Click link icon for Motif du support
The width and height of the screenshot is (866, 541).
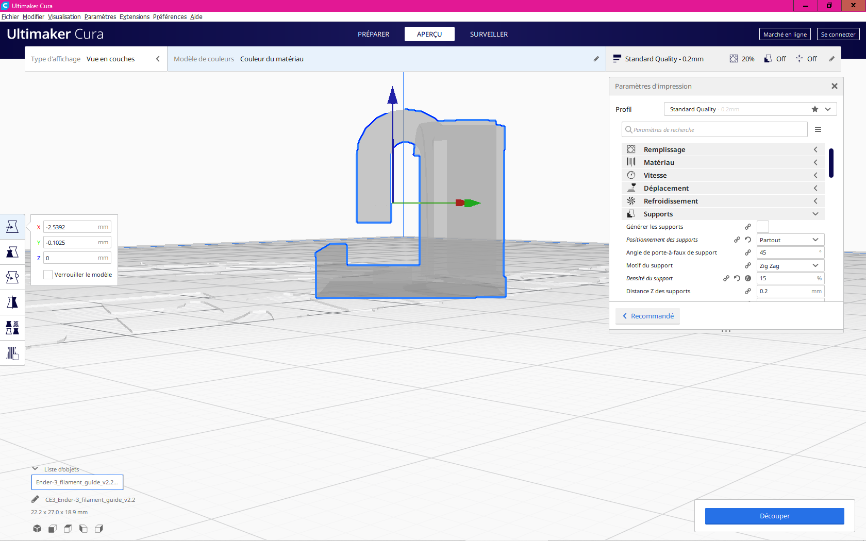click(x=748, y=265)
